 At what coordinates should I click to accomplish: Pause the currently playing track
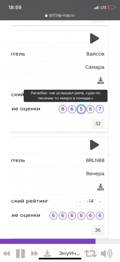point(20,253)
